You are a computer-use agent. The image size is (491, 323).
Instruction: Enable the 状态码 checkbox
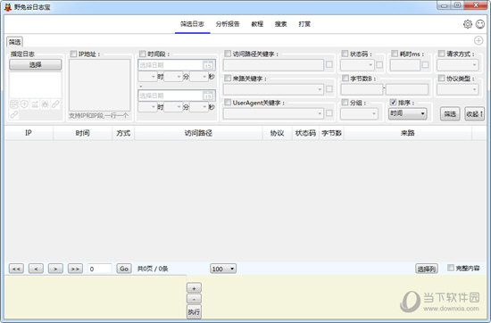tap(345, 54)
